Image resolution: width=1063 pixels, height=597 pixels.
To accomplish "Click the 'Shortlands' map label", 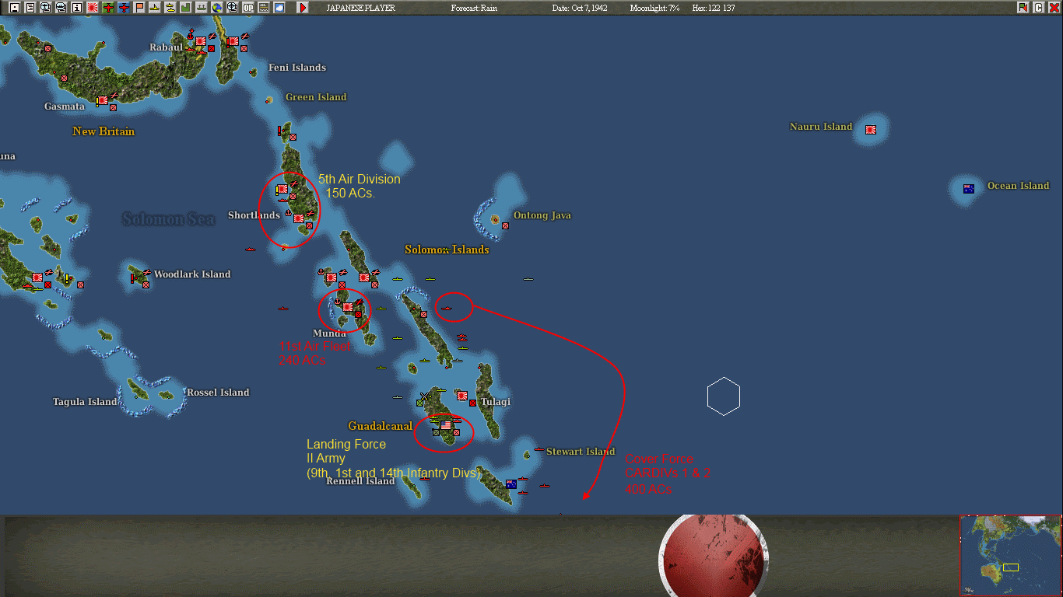I will [254, 215].
